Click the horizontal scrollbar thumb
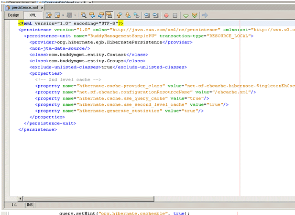The image size is (295, 215). click(x=88, y=198)
